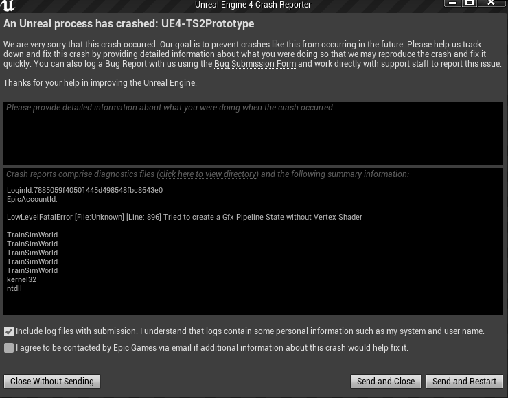The image size is (508, 398).
Task: Minimize the Crash Reporter window
Action: pos(453,3)
